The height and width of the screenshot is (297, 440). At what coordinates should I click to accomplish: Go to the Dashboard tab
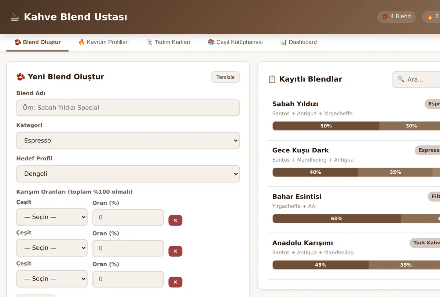(x=298, y=42)
